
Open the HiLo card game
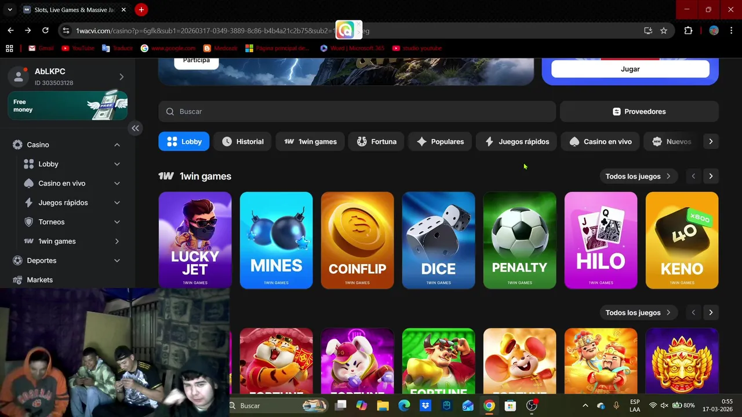601,240
